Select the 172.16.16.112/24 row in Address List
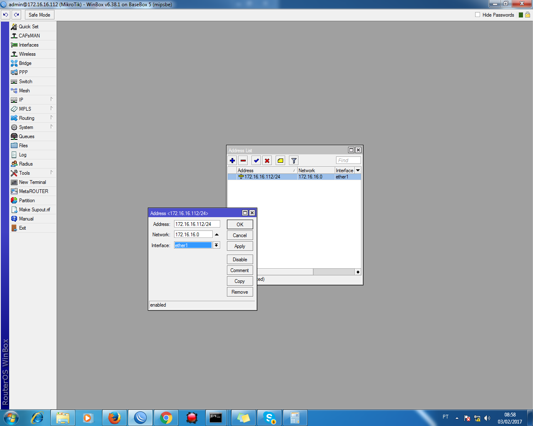Viewport: 533px width, 426px height. [x=294, y=177]
